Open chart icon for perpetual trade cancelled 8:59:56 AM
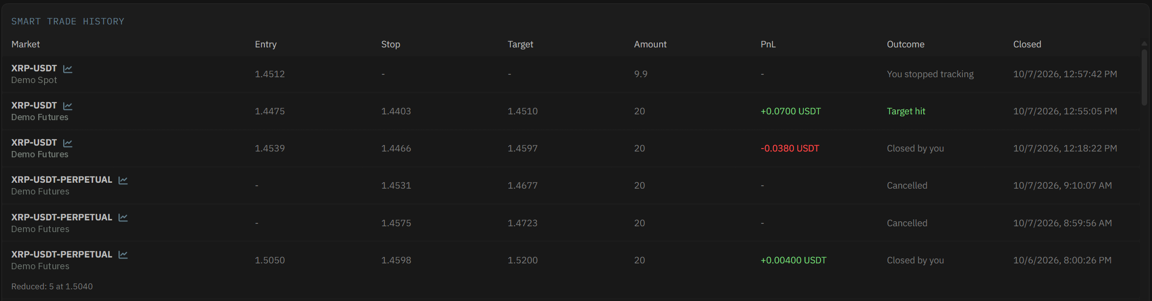1152x301 pixels. click(123, 218)
